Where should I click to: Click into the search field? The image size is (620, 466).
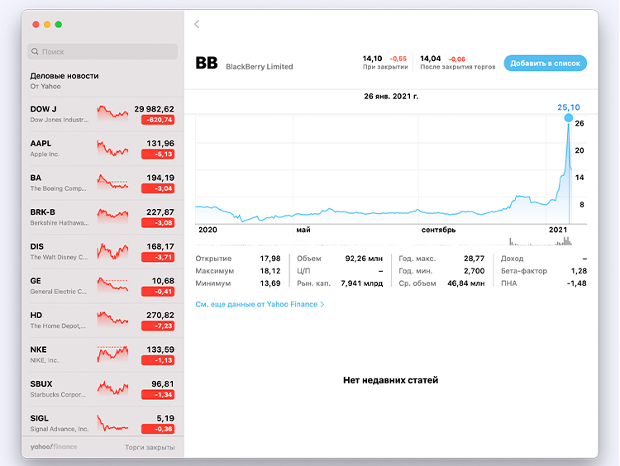click(x=103, y=51)
